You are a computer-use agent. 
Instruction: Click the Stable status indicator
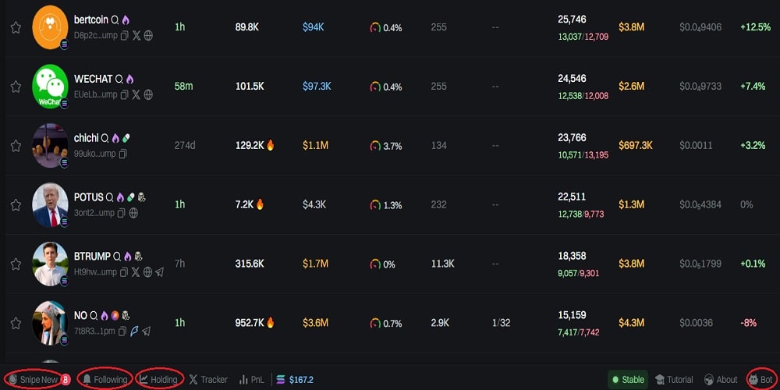pos(628,380)
